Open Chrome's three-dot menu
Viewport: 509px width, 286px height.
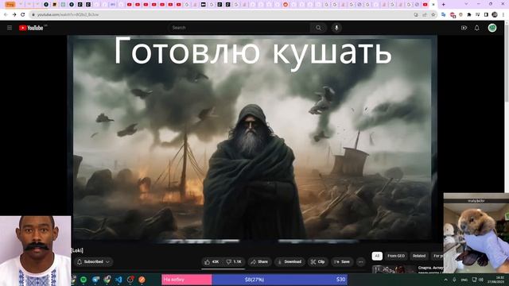pyautogui.click(x=503, y=14)
